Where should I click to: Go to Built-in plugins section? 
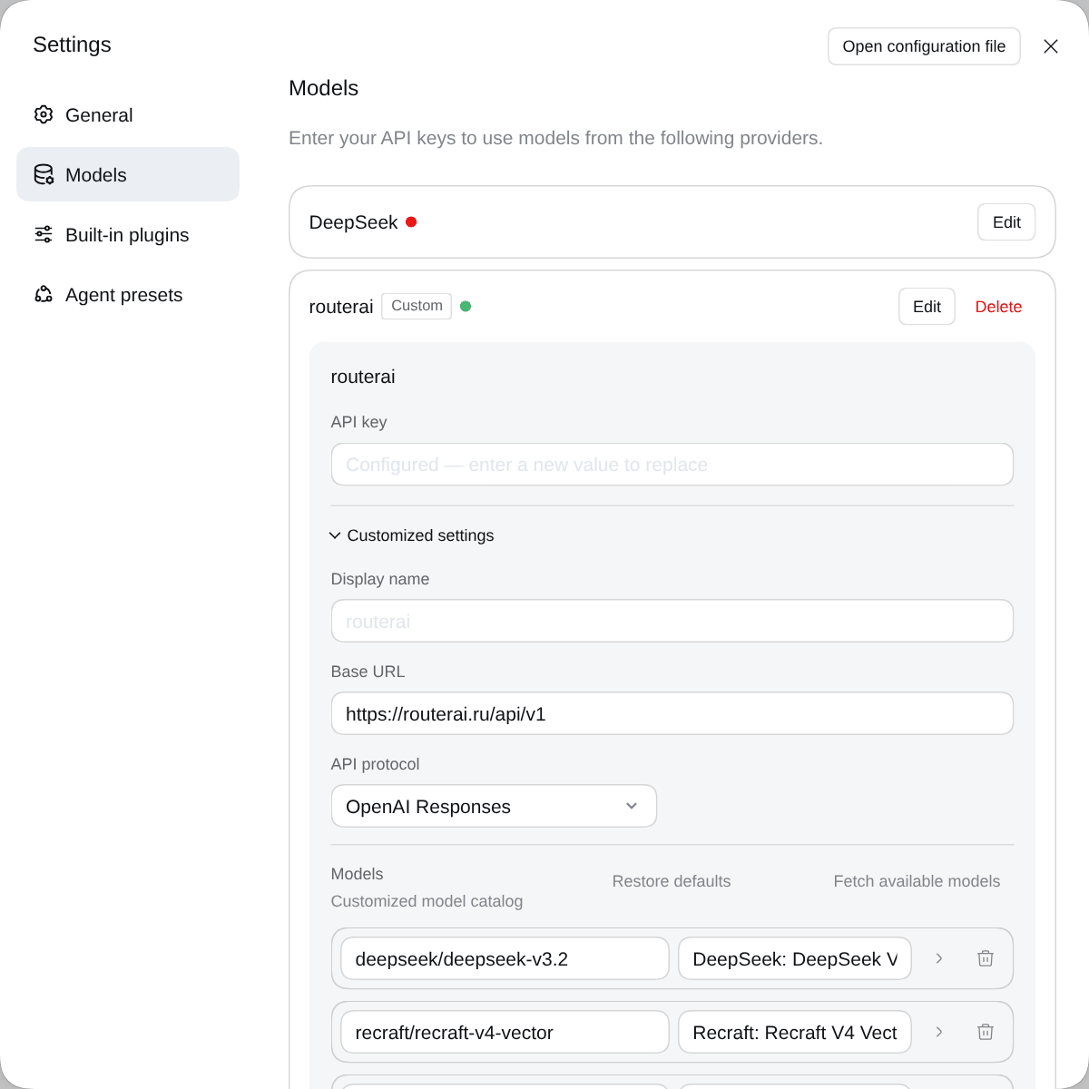pyautogui.click(x=128, y=234)
